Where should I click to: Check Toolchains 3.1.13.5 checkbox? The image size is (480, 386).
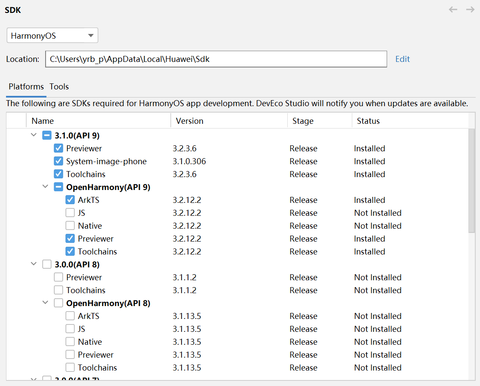(x=70, y=368)
